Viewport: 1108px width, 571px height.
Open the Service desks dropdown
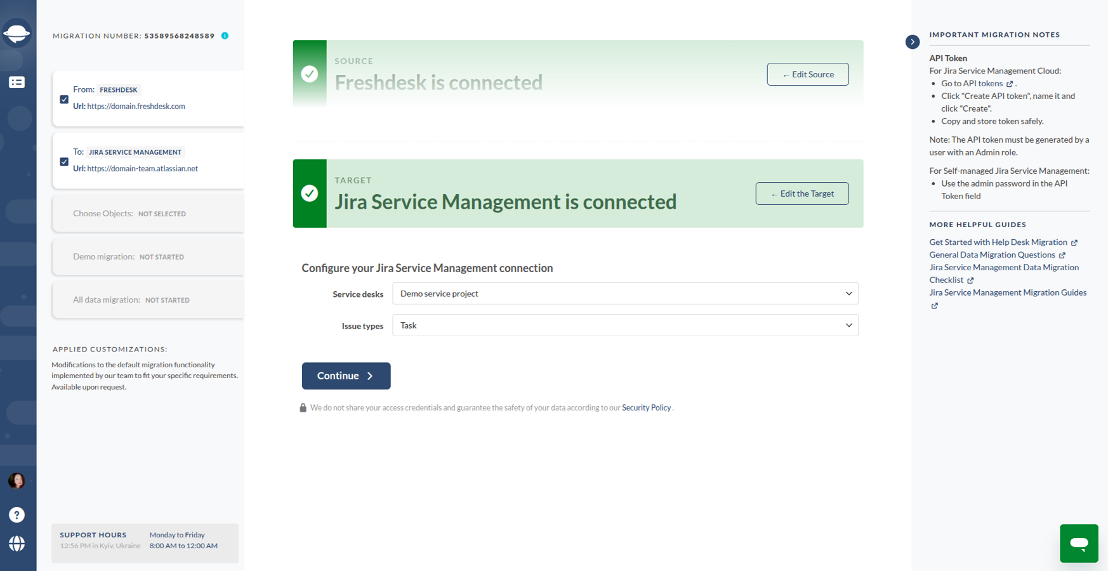pyautogui.click(x=625, y=294)
